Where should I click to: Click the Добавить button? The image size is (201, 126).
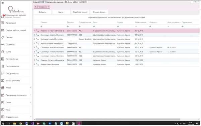pyautogui.click(x=43, y=12)
